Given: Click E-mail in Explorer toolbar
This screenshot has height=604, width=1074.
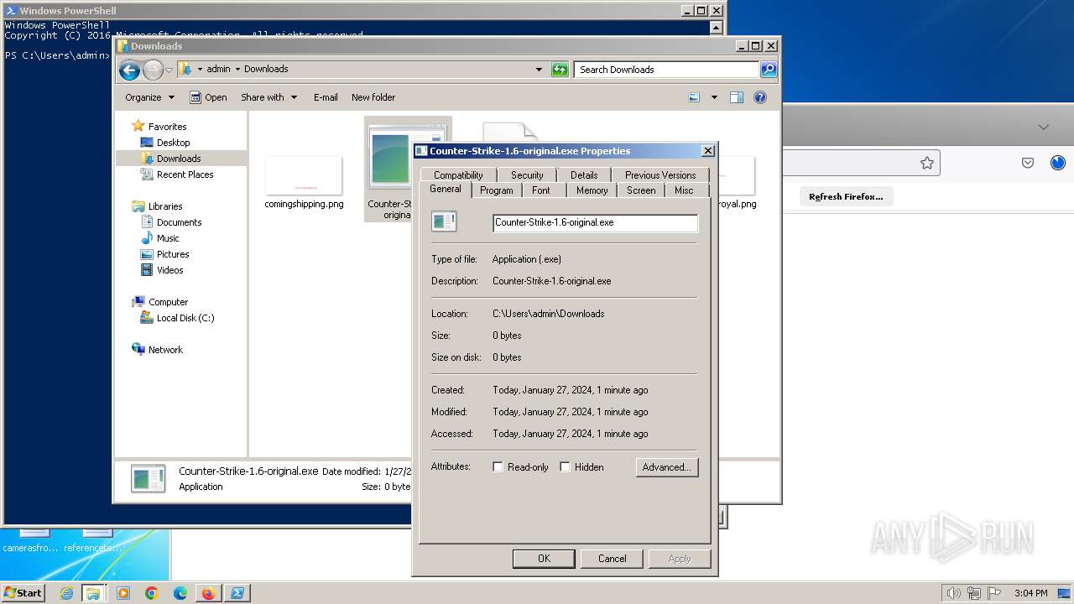Looking at the screenshot, I should tap(326, 97).
